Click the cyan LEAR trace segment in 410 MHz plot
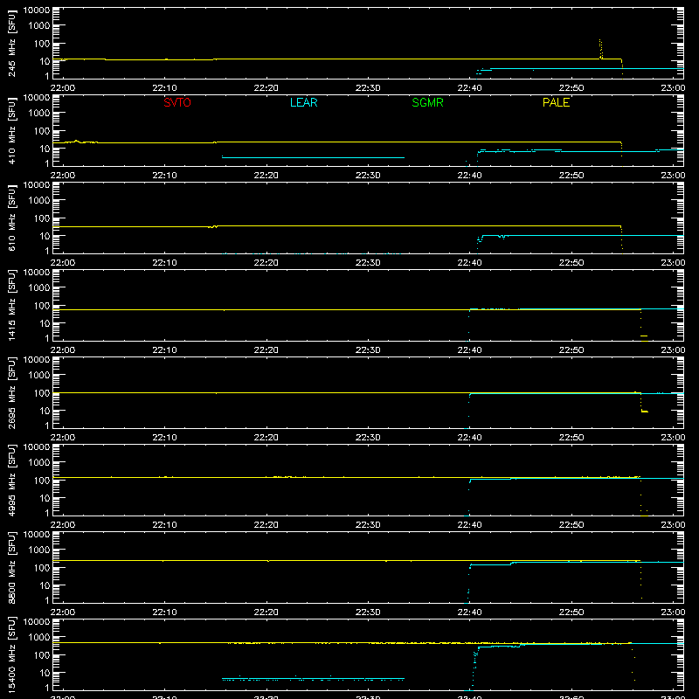This screenshot has width=699, height=699. point(313,157)
